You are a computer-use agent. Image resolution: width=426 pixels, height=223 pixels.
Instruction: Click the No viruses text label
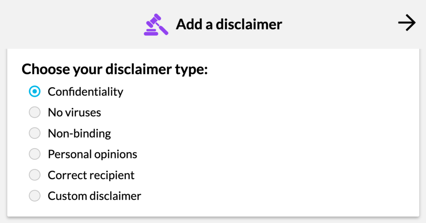click(74, 113)
